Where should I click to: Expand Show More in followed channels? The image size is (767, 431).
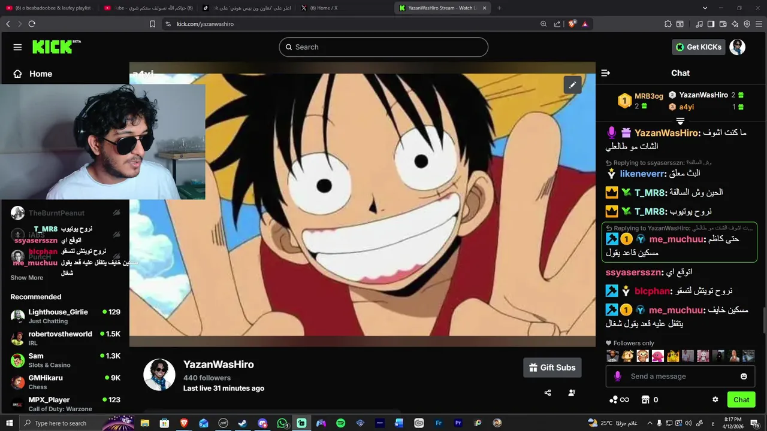tap(27, 278)
